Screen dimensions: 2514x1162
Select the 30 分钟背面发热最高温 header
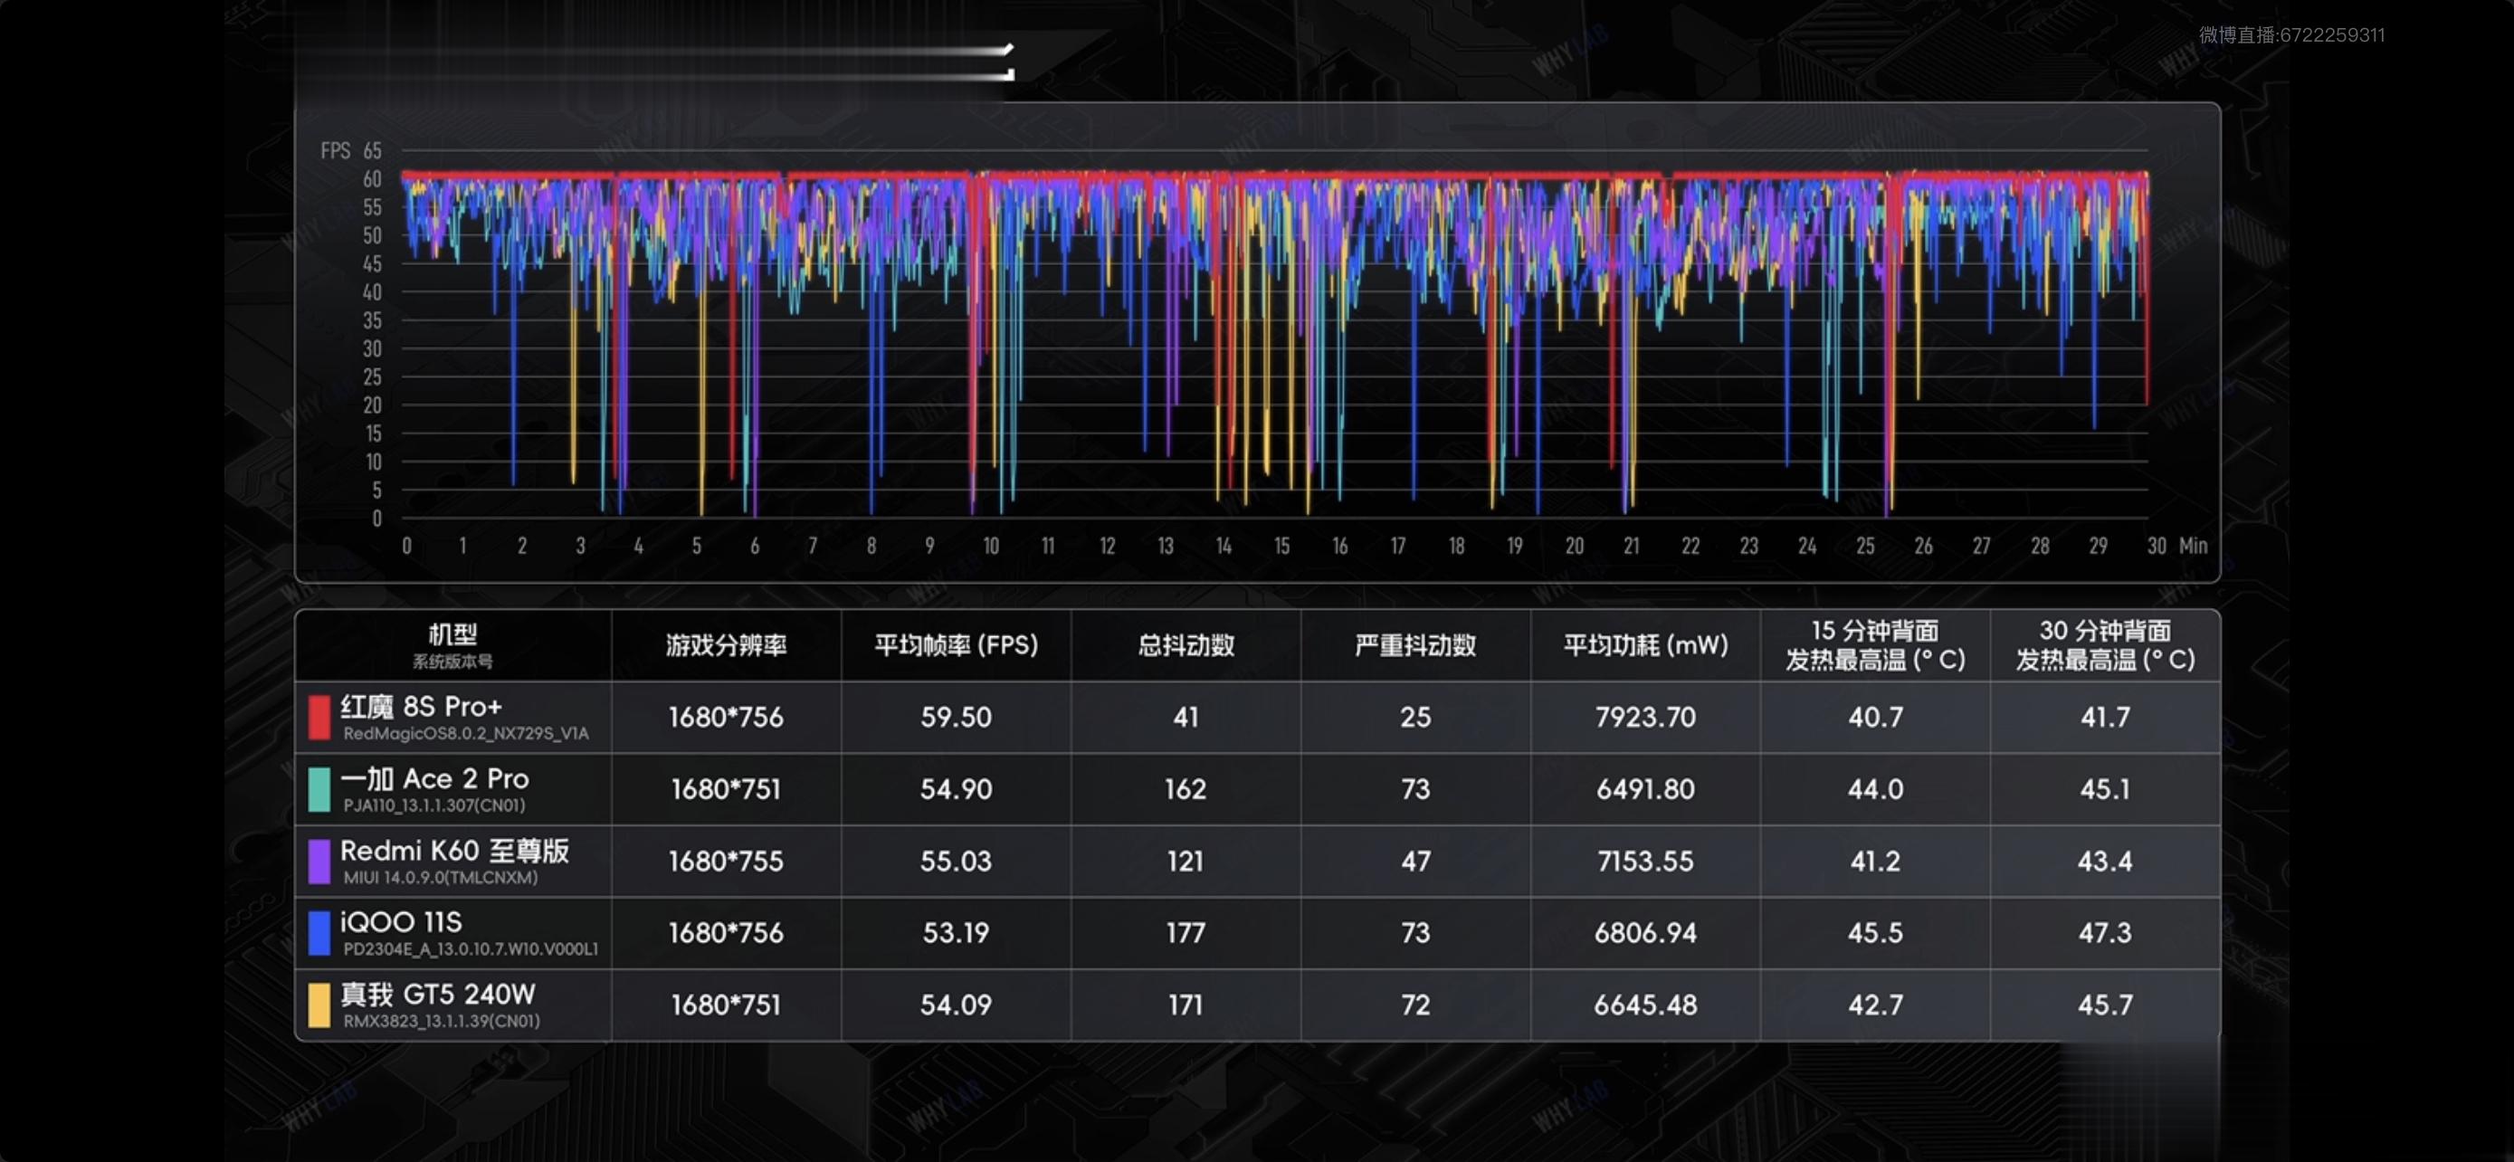[x=2105, y=645]
